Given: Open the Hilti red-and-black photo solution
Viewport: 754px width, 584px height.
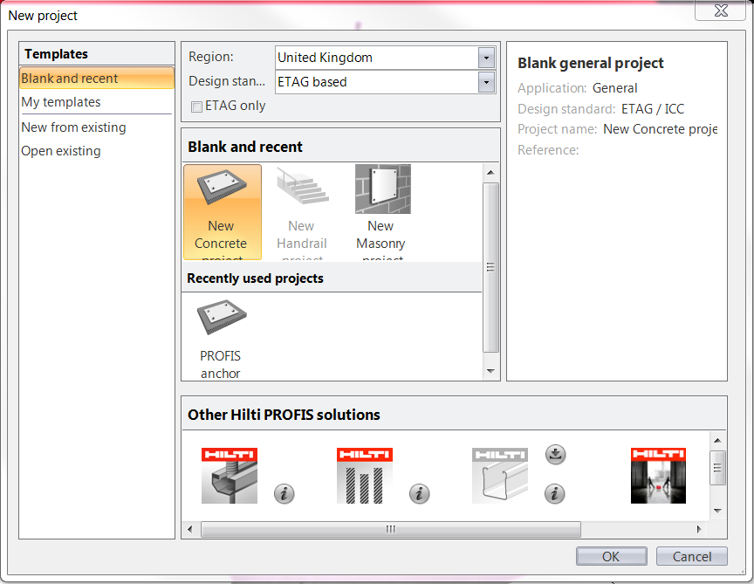Looking at the screenshot, I should click(x=658, y=476).
